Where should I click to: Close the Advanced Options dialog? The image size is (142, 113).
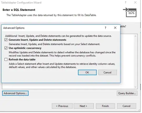coord(115,28)
